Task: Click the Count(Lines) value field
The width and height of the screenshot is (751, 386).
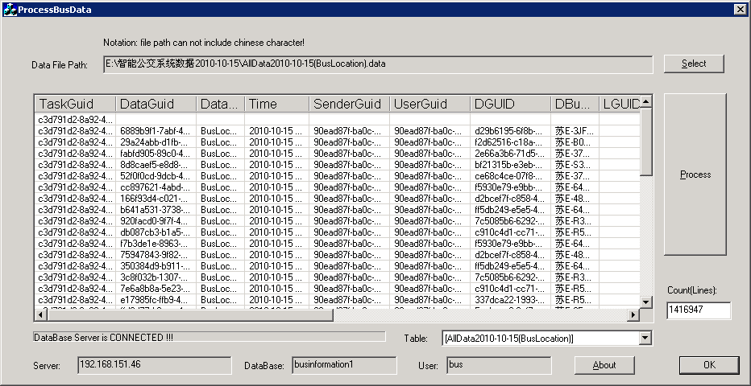Action: (x=698, y=310)
